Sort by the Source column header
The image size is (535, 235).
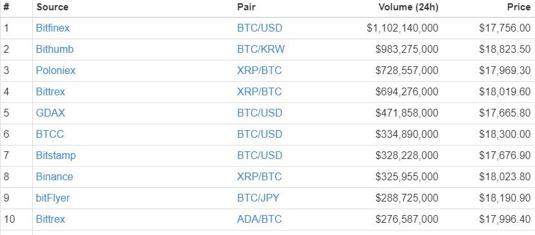tap(52, 7)
